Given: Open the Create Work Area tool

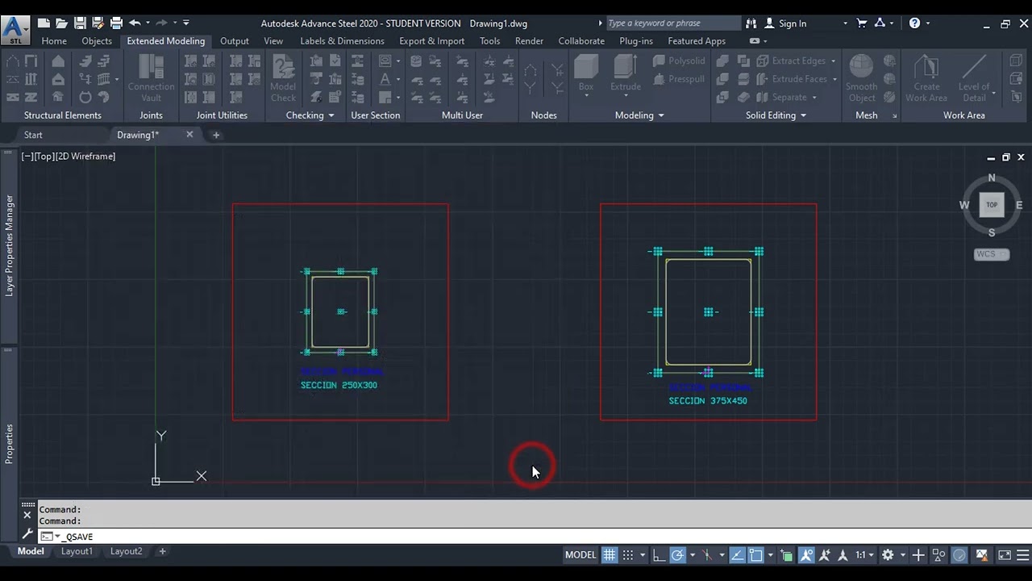Looking at the screenshot, I should (x=926, y=78).
